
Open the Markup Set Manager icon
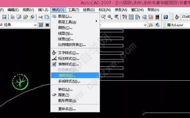(x=151, y=17)
